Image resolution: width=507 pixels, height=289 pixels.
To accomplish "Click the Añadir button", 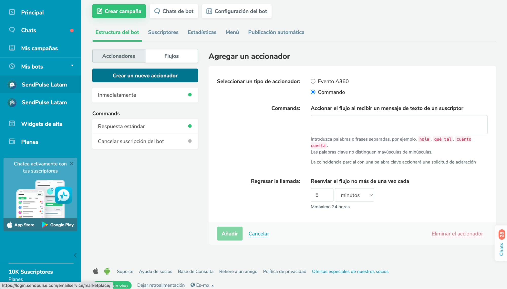I will click(x=230, y=233).
